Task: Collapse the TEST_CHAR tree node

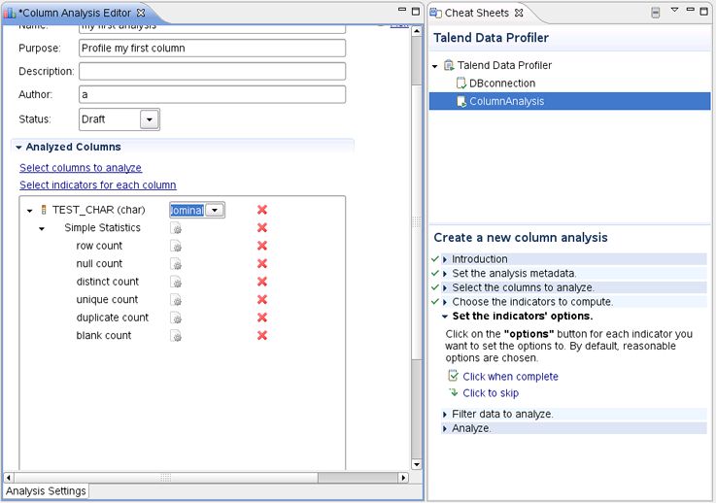Action: coord(30,211)
